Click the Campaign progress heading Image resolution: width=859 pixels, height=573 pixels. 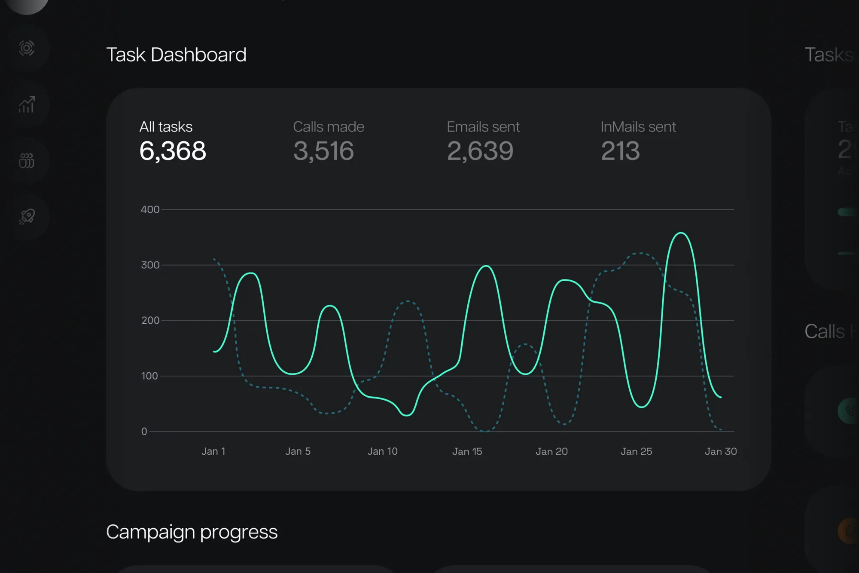click(192, 532)
